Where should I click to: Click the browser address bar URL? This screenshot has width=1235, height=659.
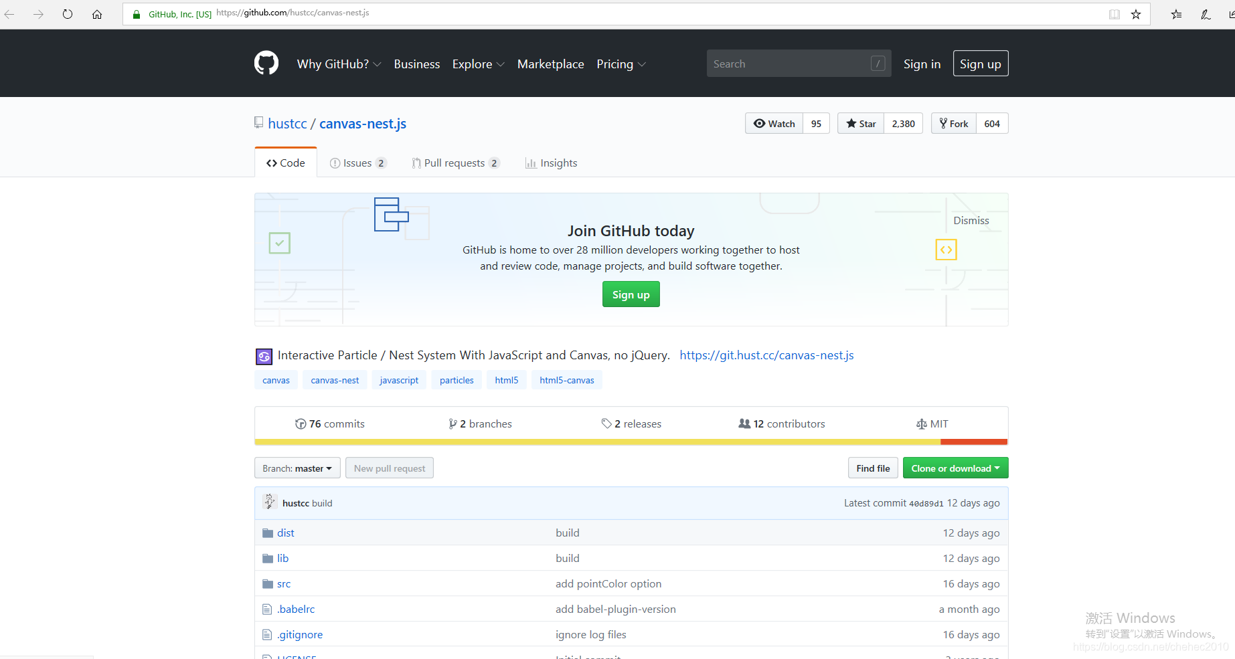[293, 13]
